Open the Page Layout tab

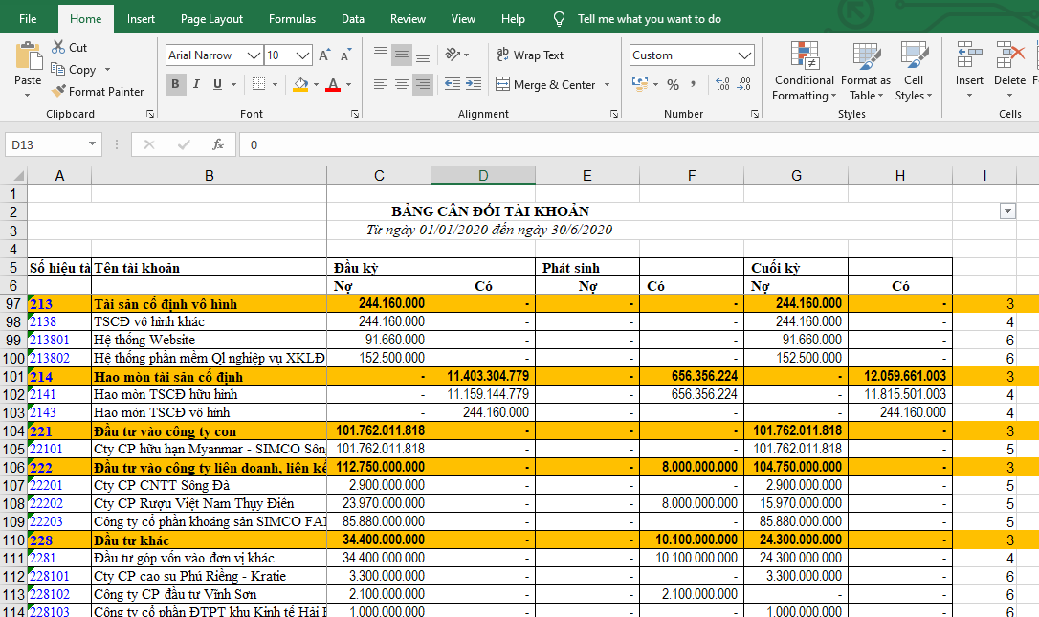coord(211,19)
